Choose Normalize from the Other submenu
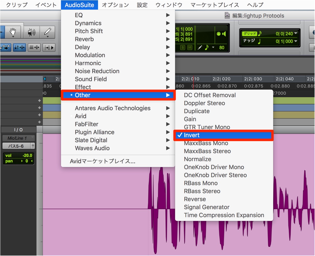 click(224, 159)
